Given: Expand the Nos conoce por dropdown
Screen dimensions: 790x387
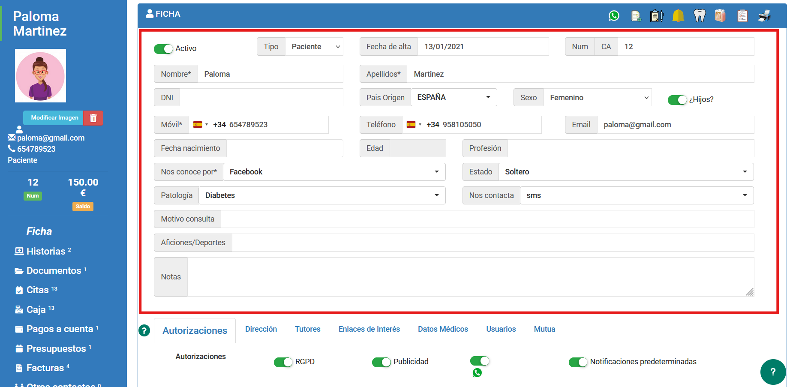Looking at the screenshot, I should pyautogui.click(x=334, y=172).
